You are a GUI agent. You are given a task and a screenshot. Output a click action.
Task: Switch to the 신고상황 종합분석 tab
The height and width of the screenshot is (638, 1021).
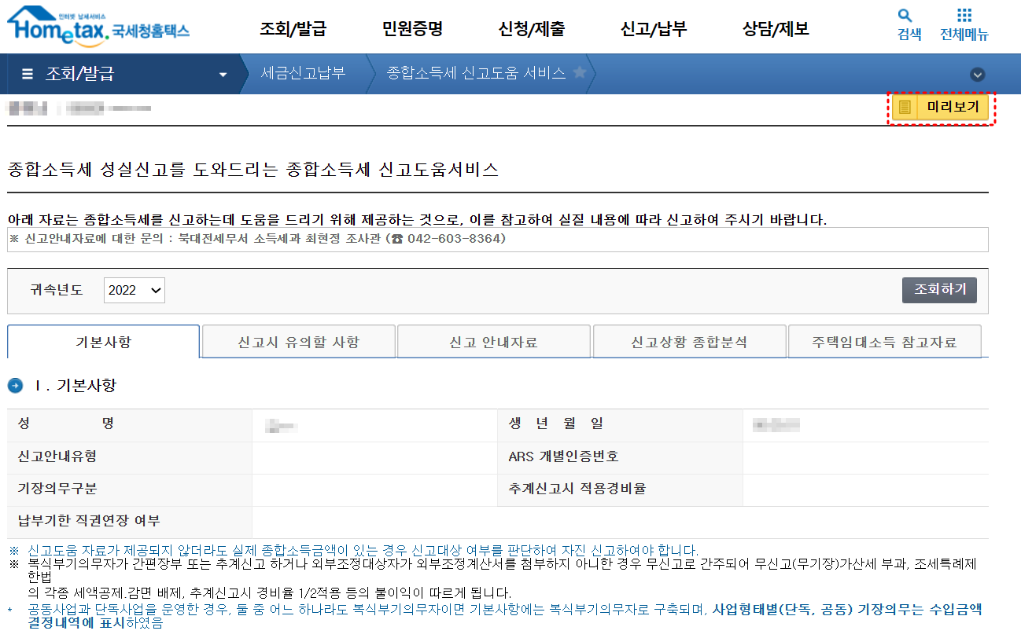point(689,341)
